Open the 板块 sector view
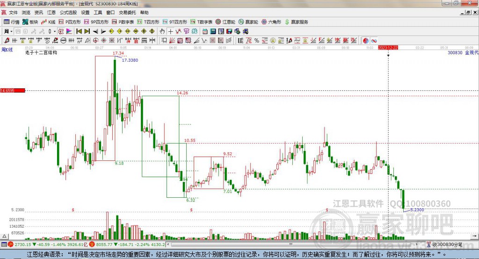The width and height of the screenshot is (479, 259). pyautogui.click(x=30, y=22)
